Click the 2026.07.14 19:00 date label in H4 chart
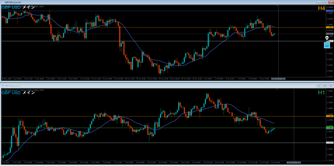Image resolution: width=334 pixels, height=166 pixels. [278, 79]
